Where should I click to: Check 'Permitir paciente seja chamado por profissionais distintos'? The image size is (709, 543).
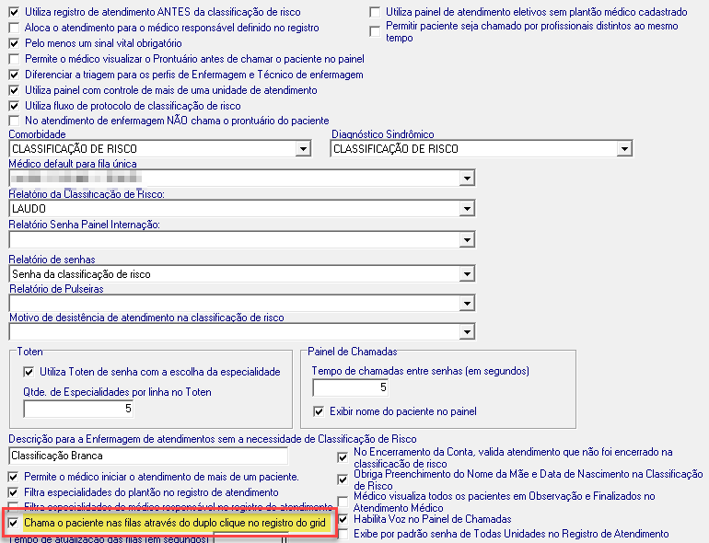point(375,31)
